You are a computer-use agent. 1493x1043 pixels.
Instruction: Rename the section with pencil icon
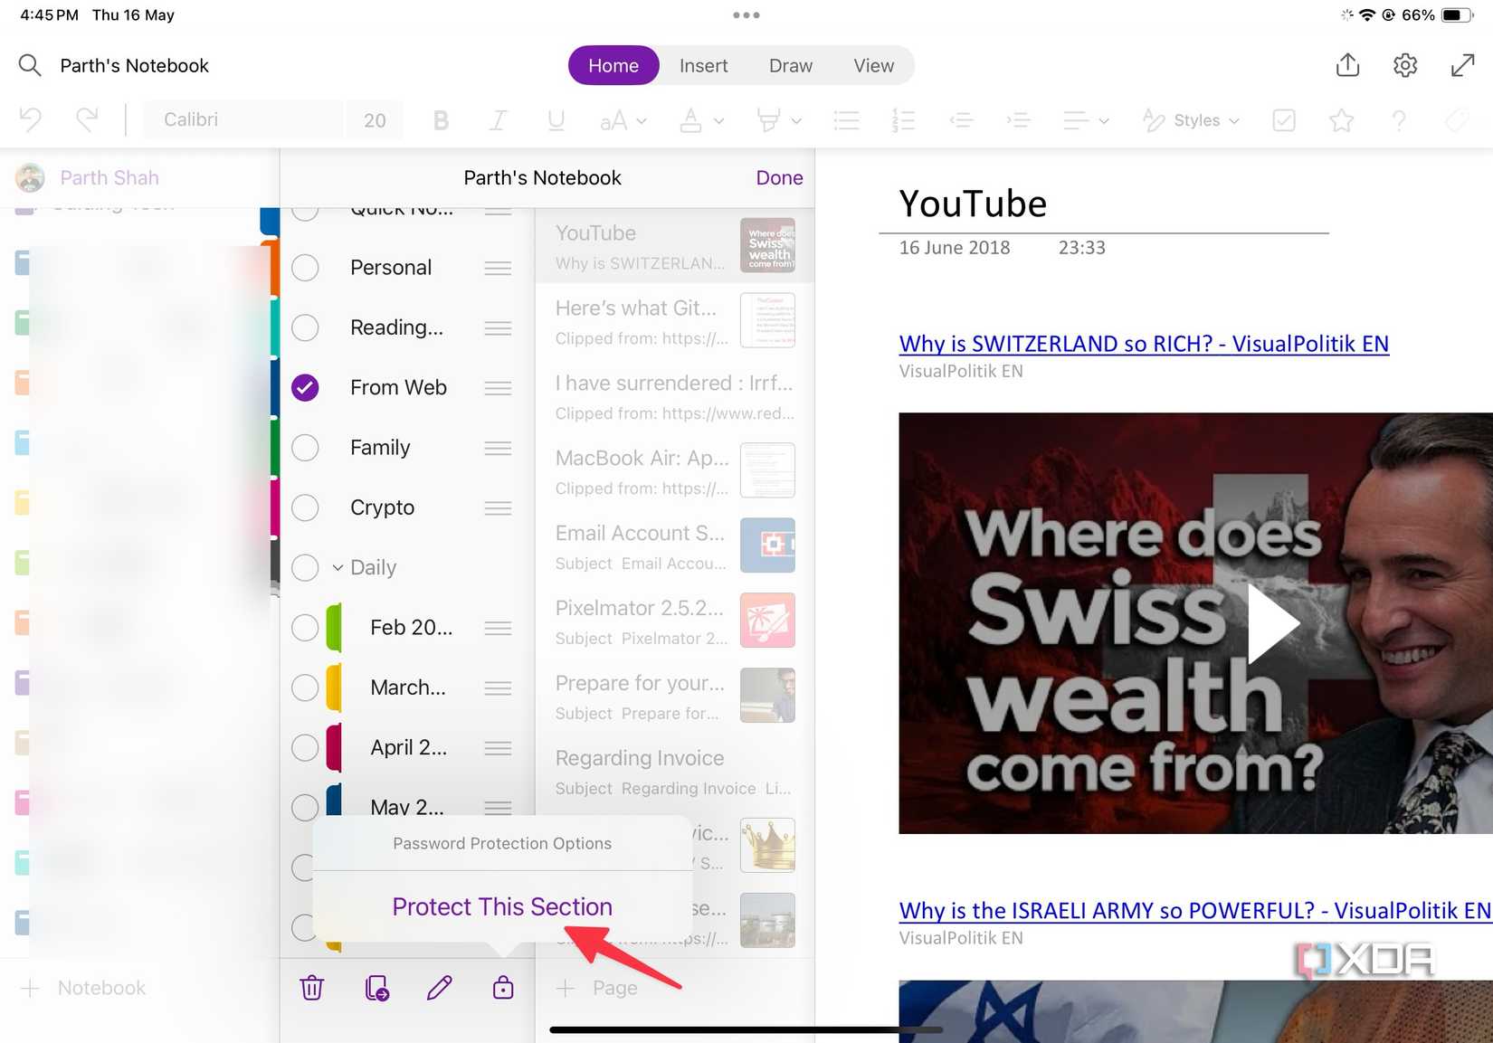[x=440, y=988]
